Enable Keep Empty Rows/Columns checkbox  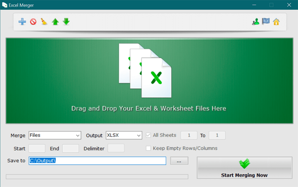point(148,148)
